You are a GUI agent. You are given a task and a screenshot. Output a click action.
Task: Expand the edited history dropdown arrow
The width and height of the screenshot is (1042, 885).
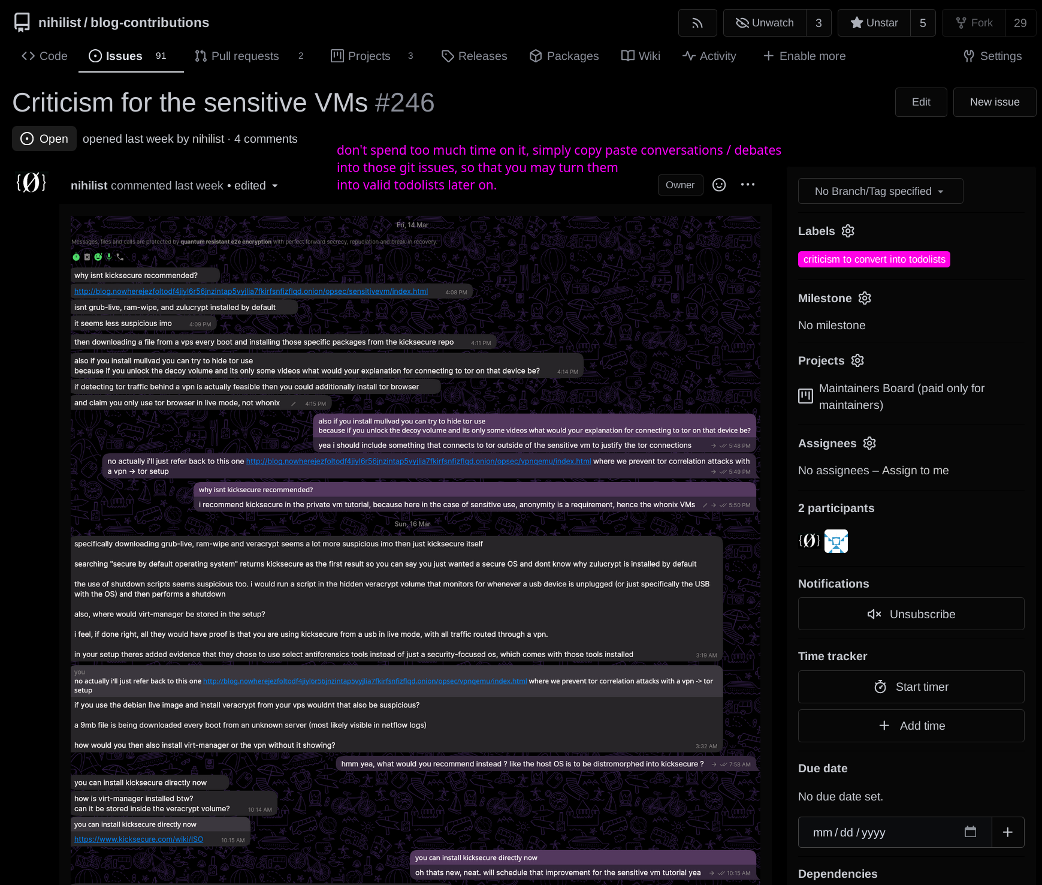275,186
